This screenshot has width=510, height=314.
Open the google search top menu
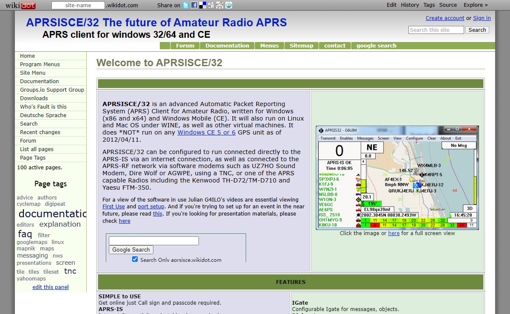click(376, 46)
